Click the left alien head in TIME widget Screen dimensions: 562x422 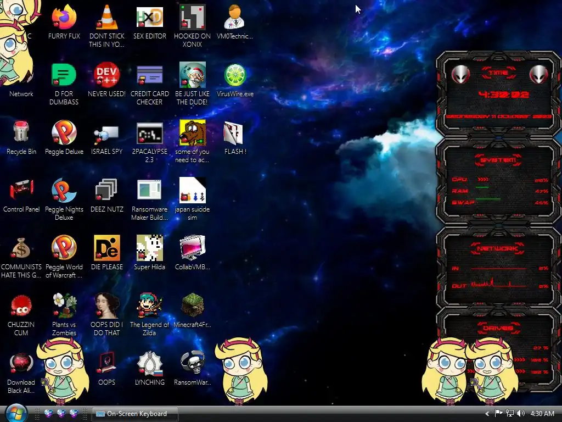pyautogui.click(x=460, y=74)
